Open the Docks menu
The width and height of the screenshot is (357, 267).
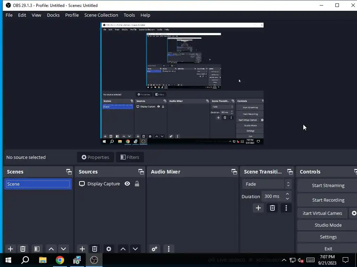(x=53, y=15)
